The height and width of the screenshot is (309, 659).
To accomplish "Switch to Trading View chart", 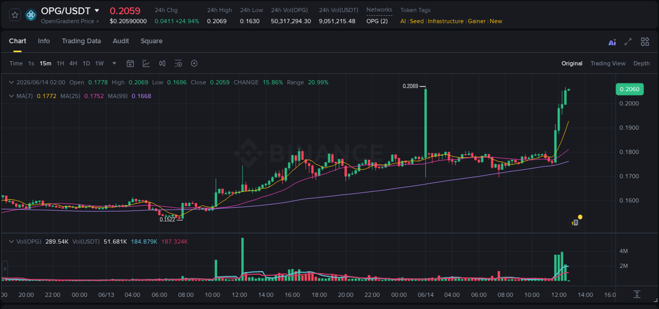I will [608, 63].
